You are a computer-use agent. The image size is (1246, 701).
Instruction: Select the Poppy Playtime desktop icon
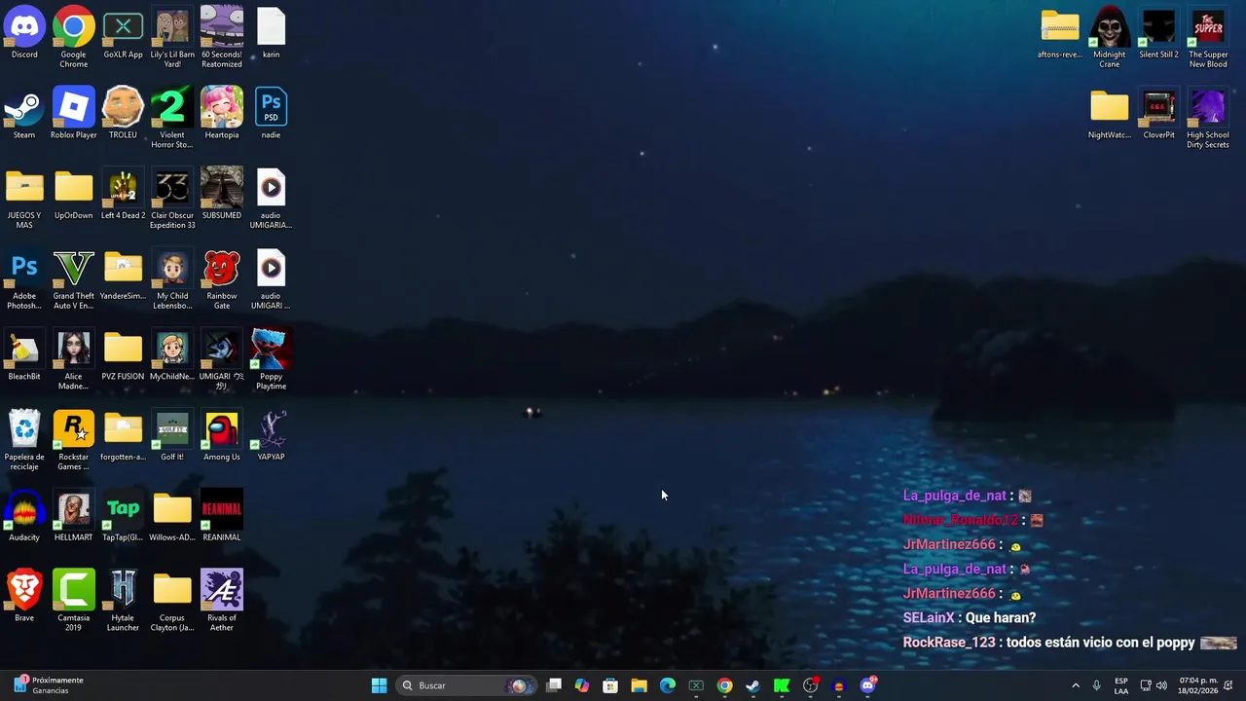(x=271, y=360)
